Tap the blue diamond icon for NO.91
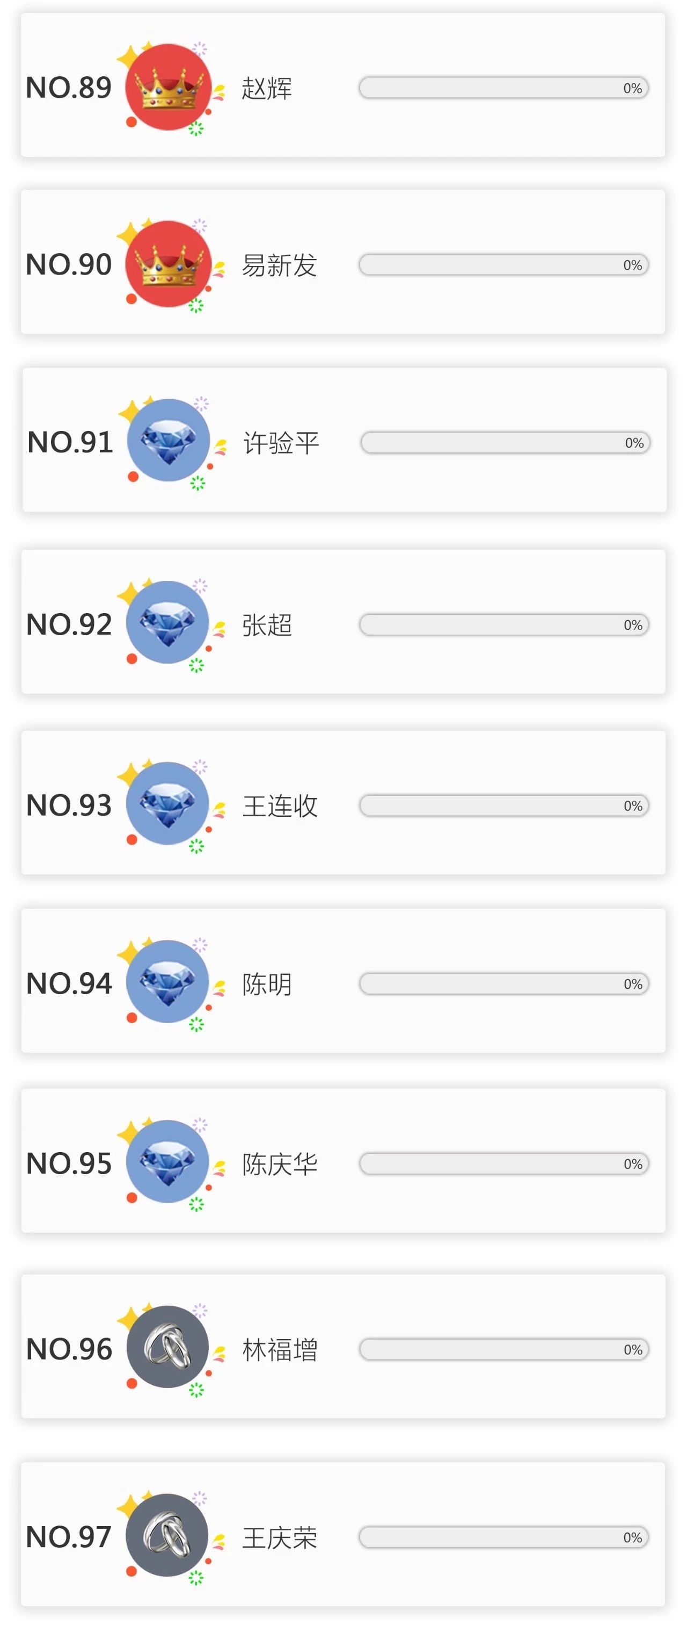The width and height of the screenshot is (687, 1625). point(169,440)
